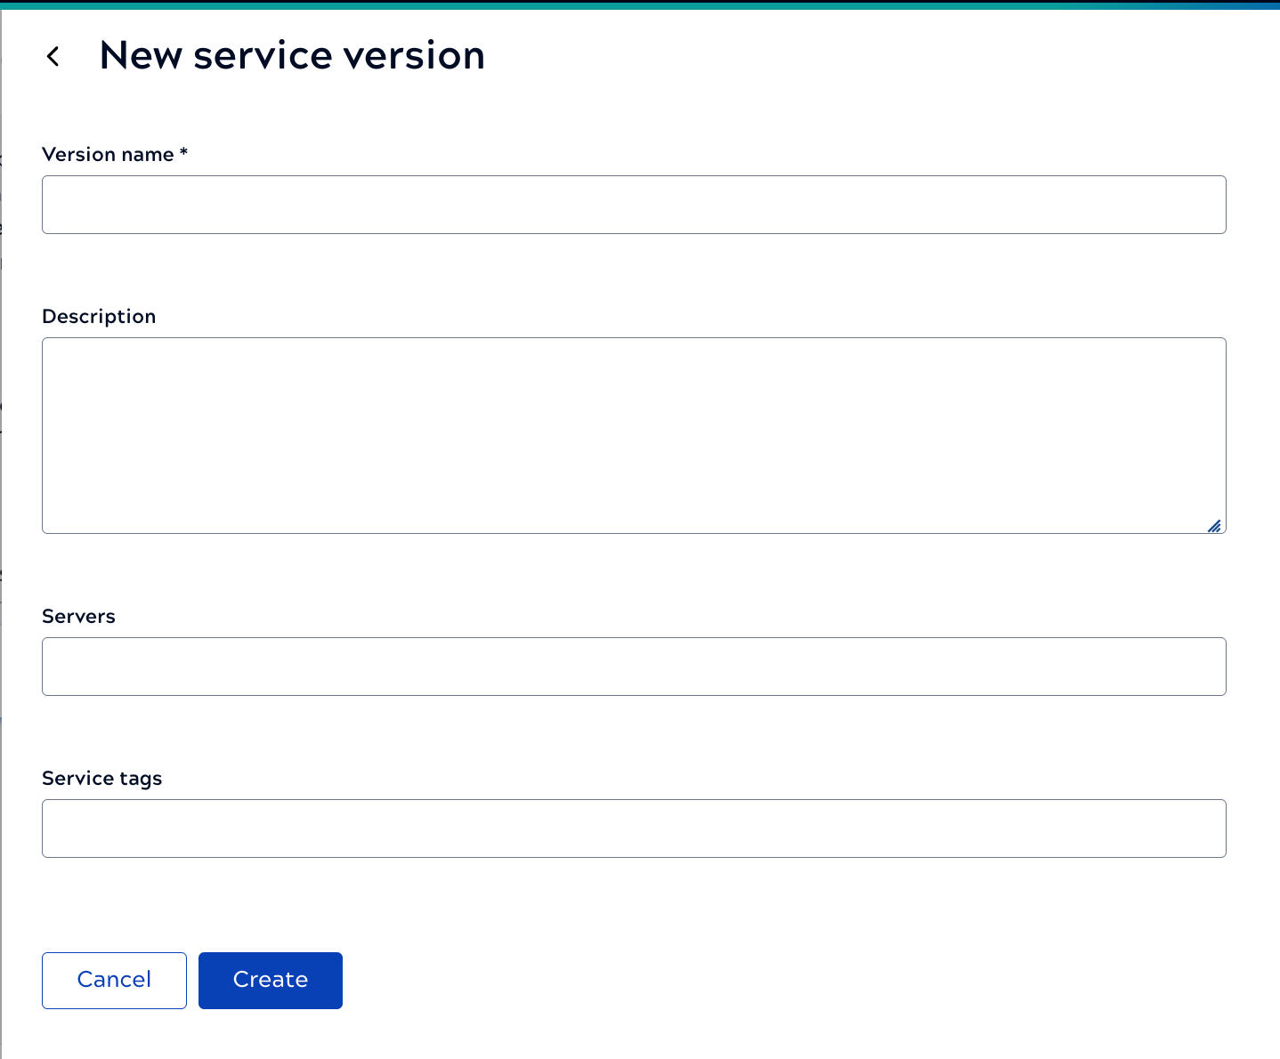Viewport: 1280px width, 1059px height.
Task: Click the word 'New' in the heading
Action: [x=140, y=56]
